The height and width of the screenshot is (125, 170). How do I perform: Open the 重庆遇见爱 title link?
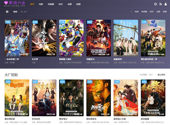pos(11,119)
